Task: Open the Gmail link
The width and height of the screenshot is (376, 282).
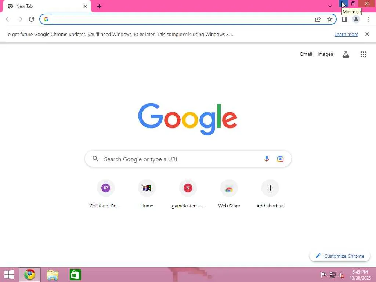Action: (306, 54)
